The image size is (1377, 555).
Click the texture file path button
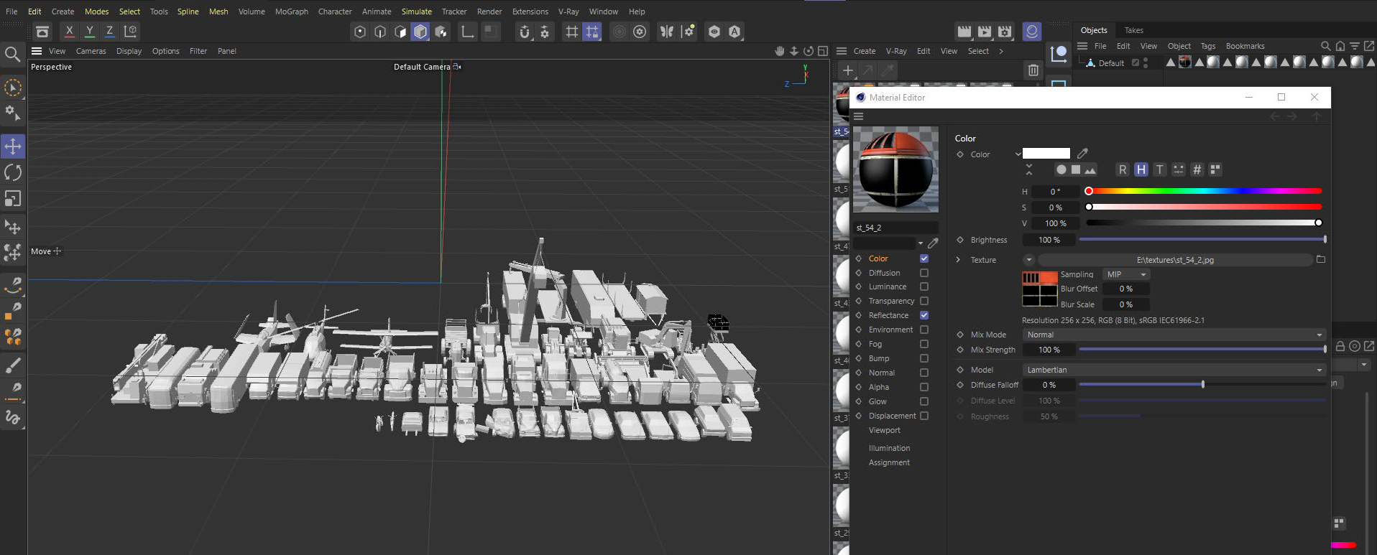1174,260
